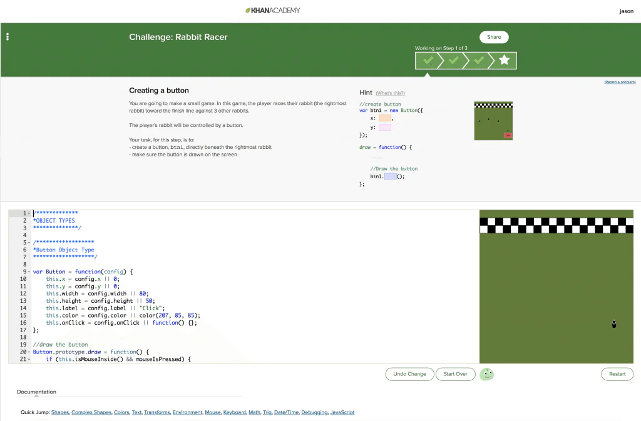641x421 pixels.
Task: Click the Start Over button
Action: click(x=455, y=374)
